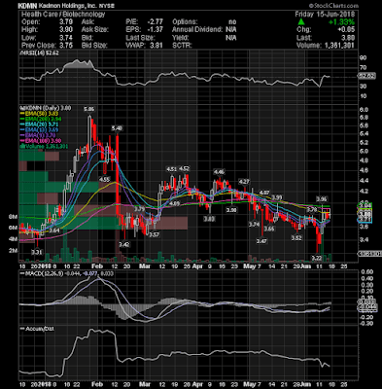The height and width of the screenshot is (389, 382).
Task: Select the 3.57 price label near March
Action: click(154, 234)
